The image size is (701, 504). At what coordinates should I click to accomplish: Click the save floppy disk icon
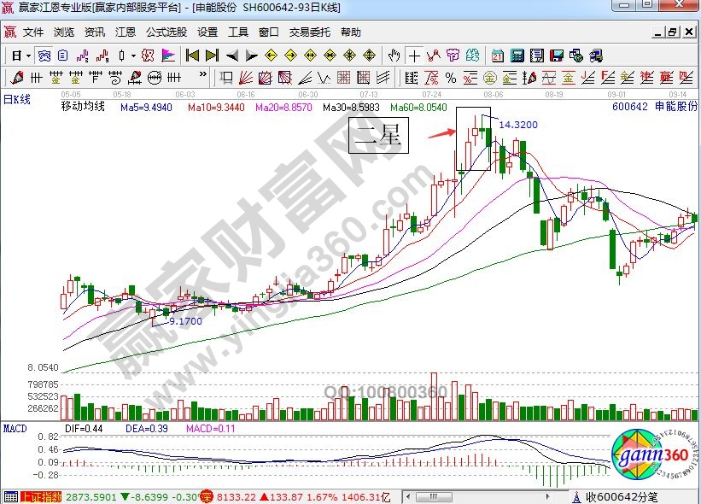point(556,56)
